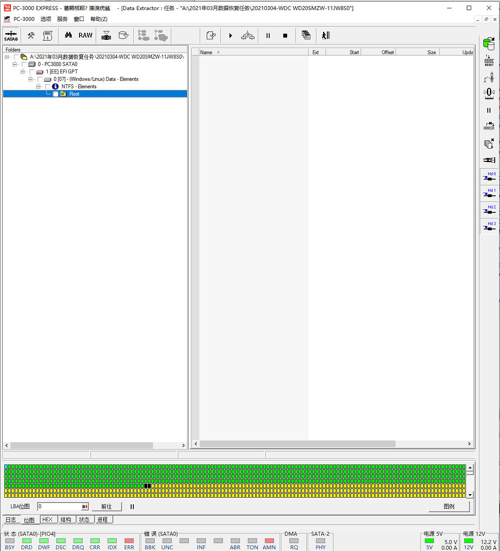500x551 pixels.
Task: Check the task path root checkbox
Action: (x=16, y=57)
